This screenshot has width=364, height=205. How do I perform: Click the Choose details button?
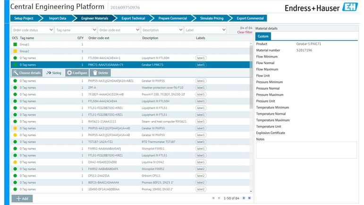[27, 73]
